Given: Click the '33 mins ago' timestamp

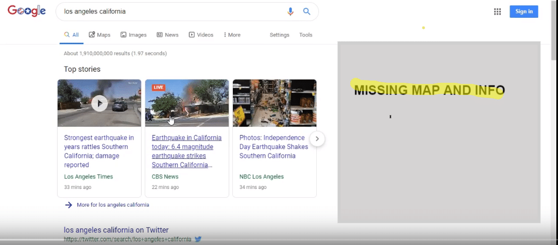Looking at the screenshot, I should tap(78, 187).
